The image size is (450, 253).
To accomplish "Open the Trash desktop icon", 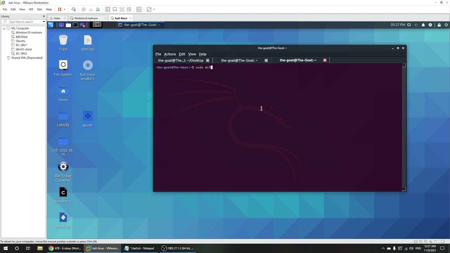I will click(63, 43).
